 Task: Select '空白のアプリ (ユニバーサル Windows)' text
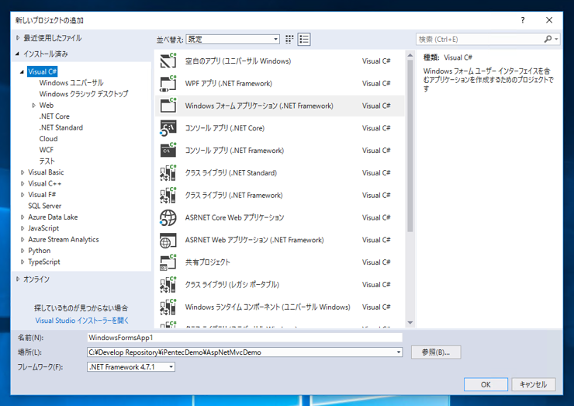click(238, 61)
